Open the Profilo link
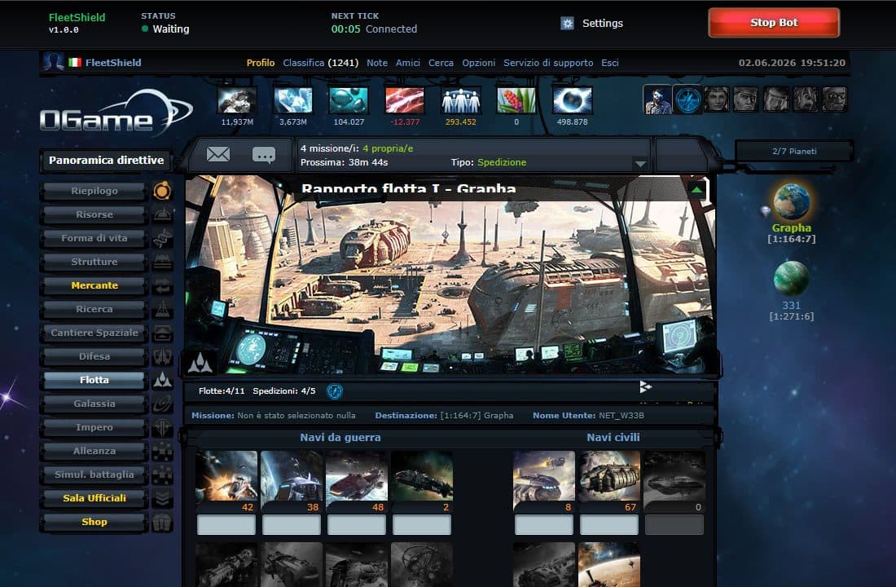Screen dimensions: 896x587 [x=261, y=63]
